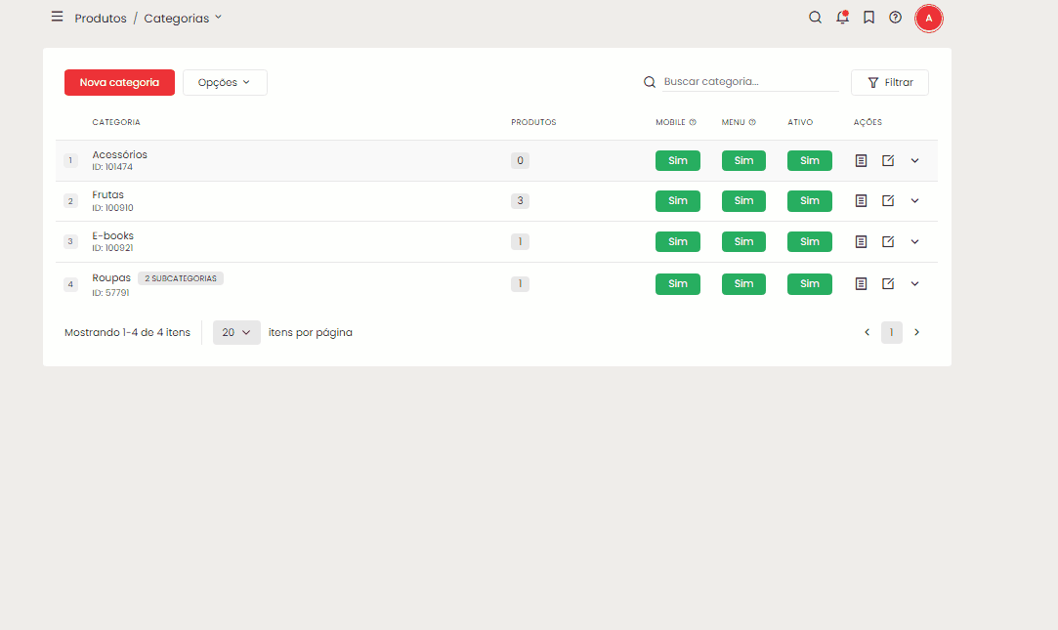This screenshot has width=1058, height=630.
Task: Focus the Buscar categoria search field
Action: [749, 82]
